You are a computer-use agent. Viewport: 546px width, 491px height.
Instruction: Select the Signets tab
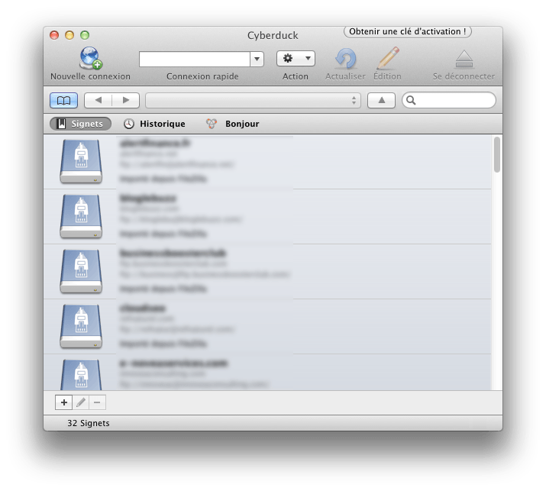[80, 124]
